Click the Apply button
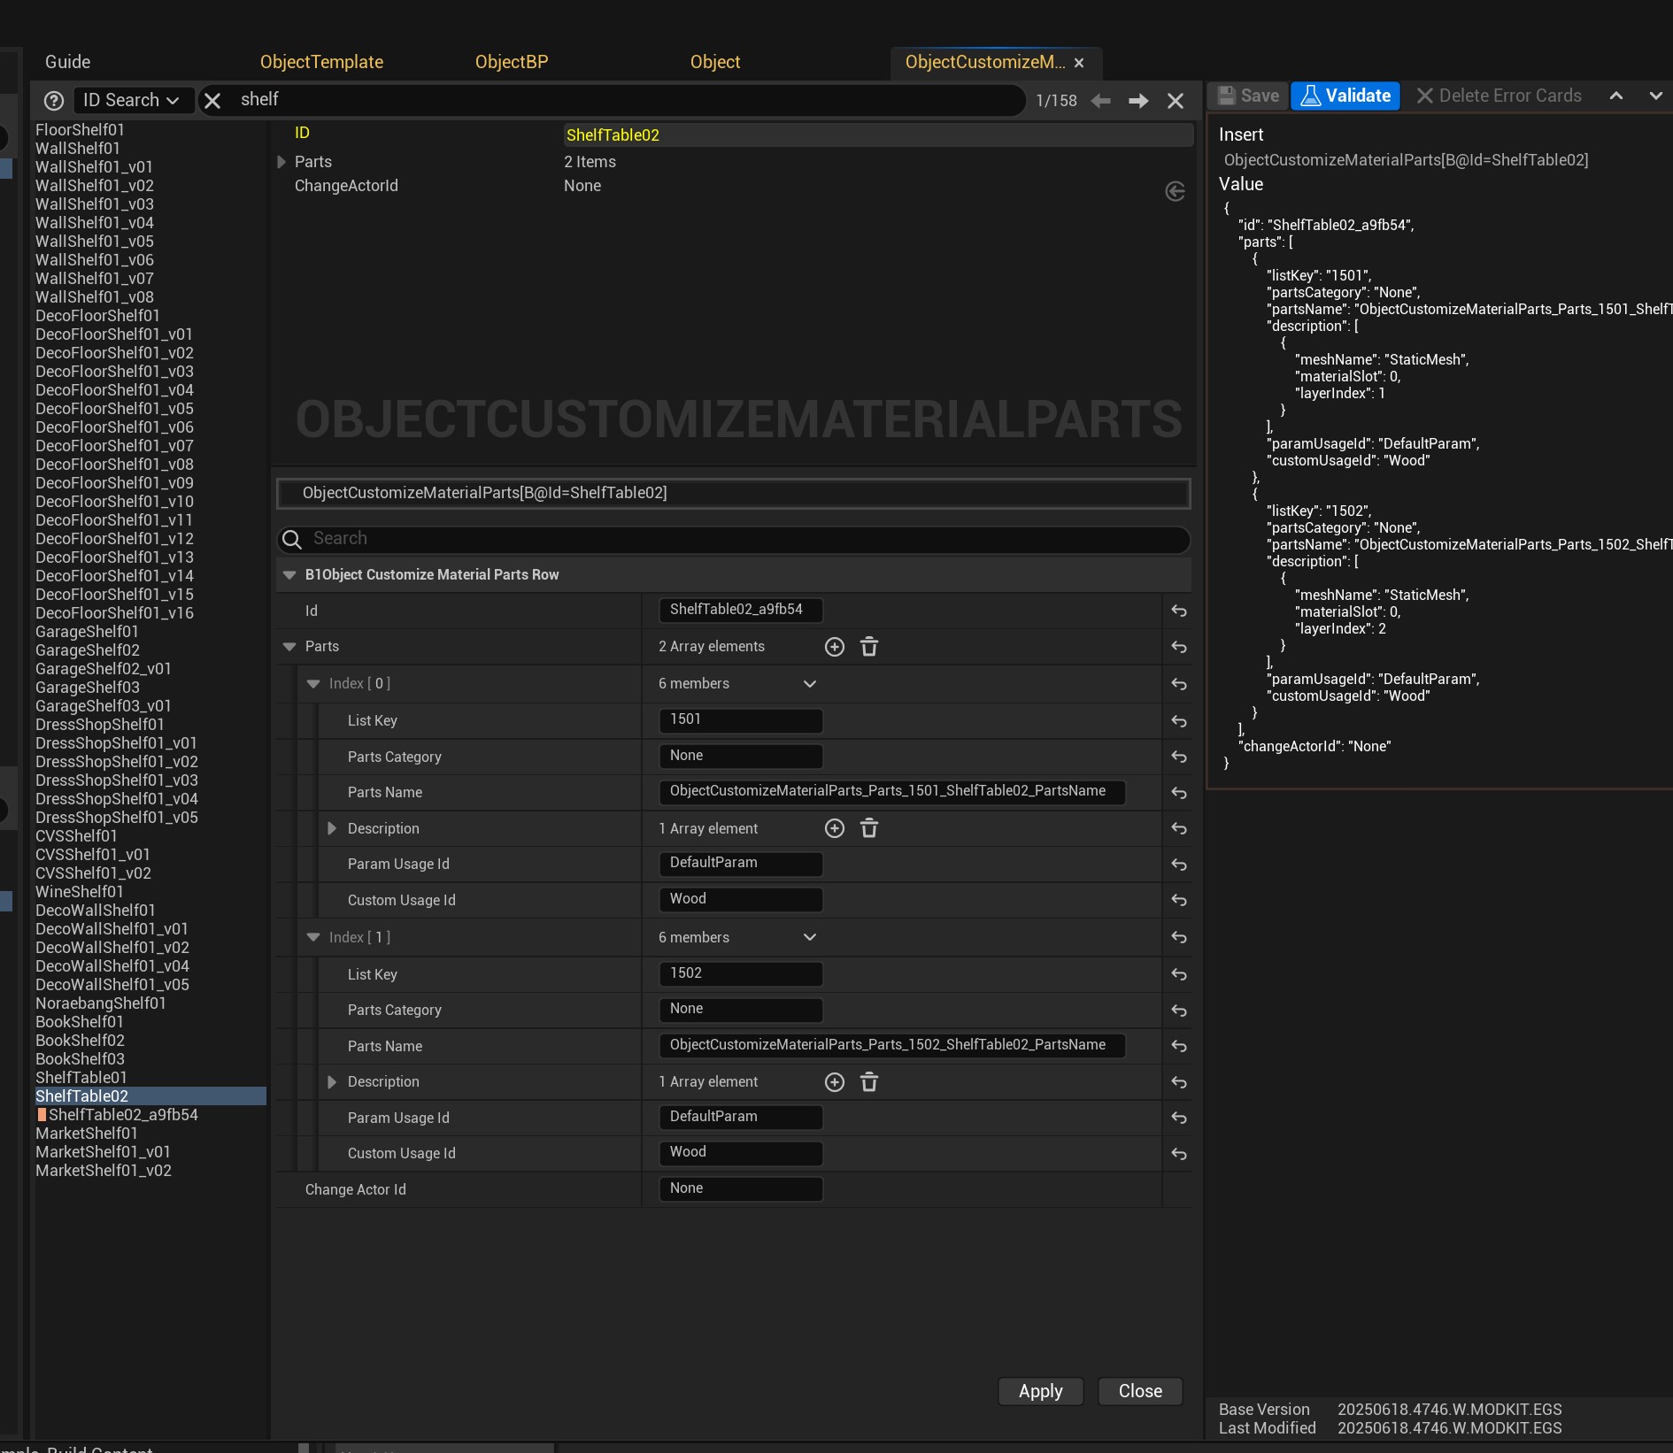This screenshot has height=1453, width=1673. click(1040, 1391)
